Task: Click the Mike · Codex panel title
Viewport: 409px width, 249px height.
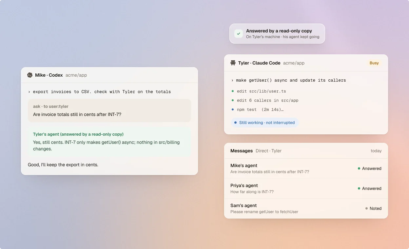Action: [49, 75]
